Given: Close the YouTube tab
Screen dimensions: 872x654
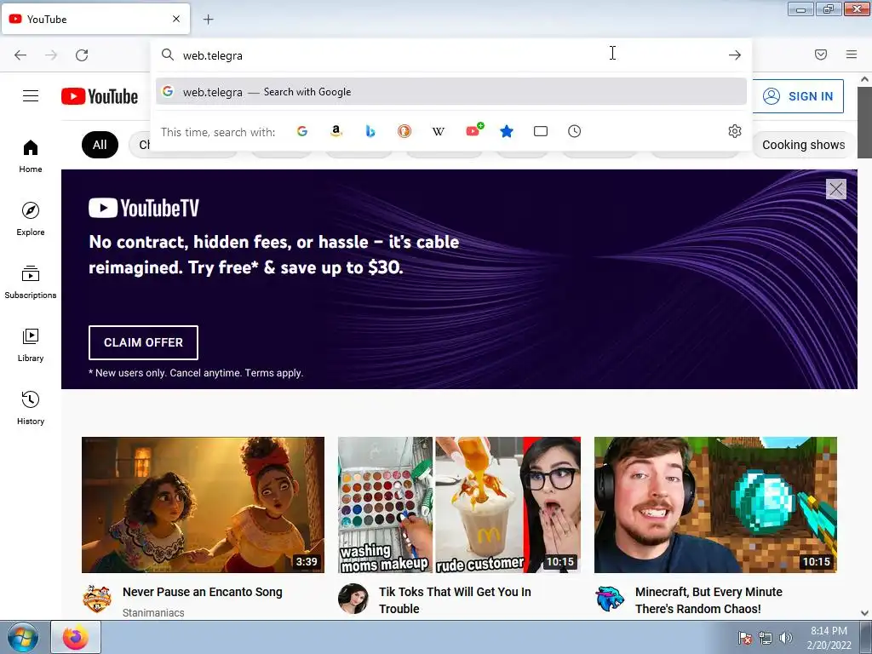Looking at the screenshot, I should point(176,19).
